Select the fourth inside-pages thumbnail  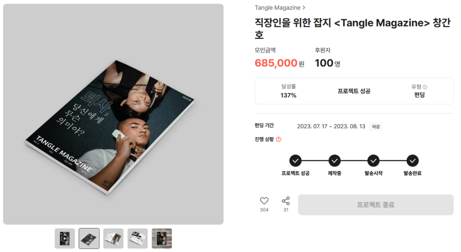point(138,238)
